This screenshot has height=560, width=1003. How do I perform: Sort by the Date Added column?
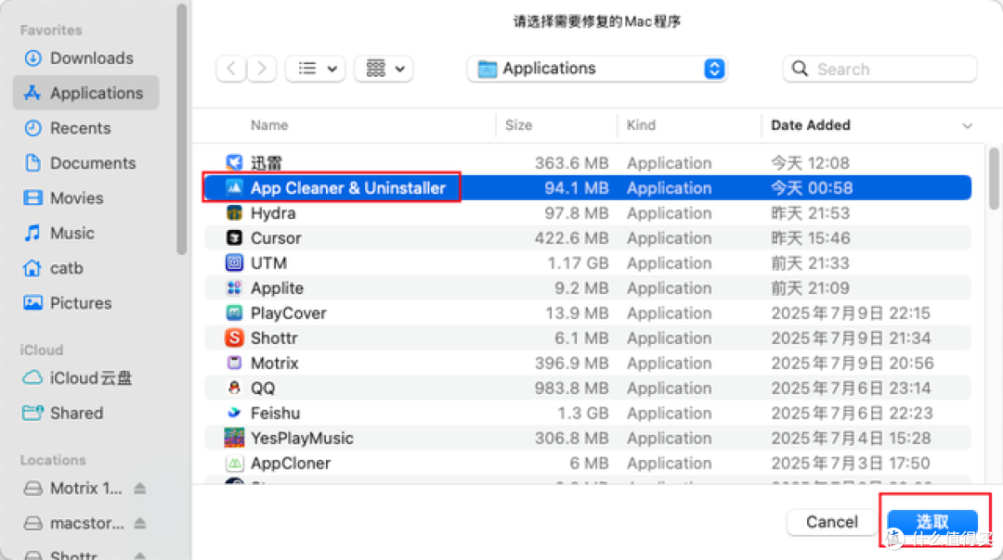pos(811,125)
